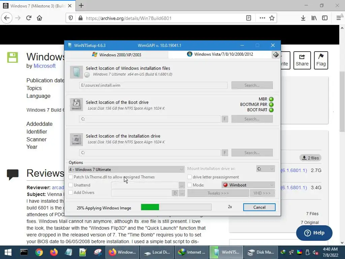The image size is (345, 259).
Task: Open the Wimboot mode dropdown
Action: pyautogui.click(x=248, y=185)
